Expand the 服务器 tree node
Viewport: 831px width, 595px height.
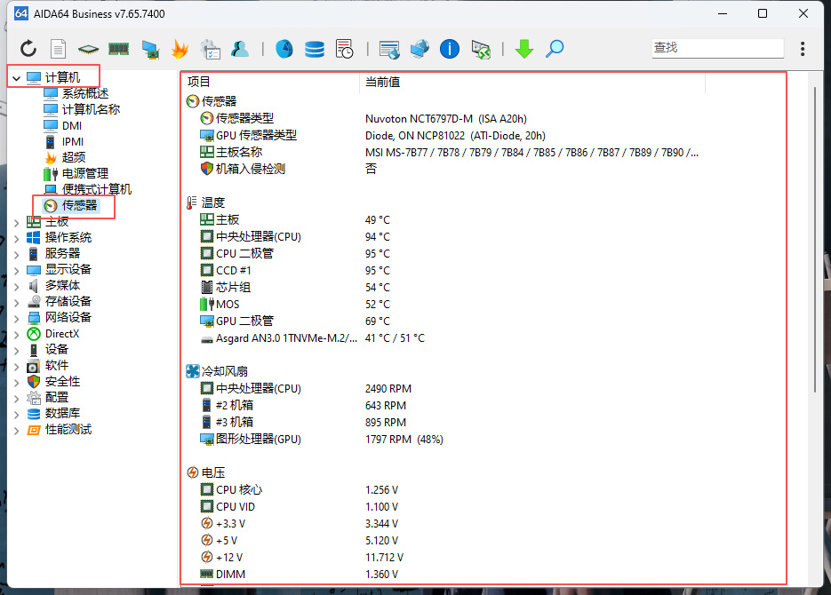click(16, 254)
